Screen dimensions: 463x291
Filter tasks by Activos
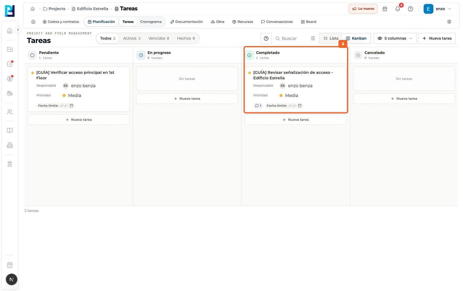point(132,38)
